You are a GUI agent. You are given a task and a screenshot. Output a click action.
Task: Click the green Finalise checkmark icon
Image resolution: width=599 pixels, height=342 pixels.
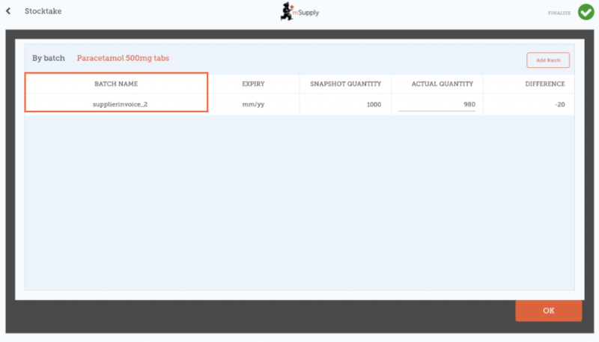586,12
